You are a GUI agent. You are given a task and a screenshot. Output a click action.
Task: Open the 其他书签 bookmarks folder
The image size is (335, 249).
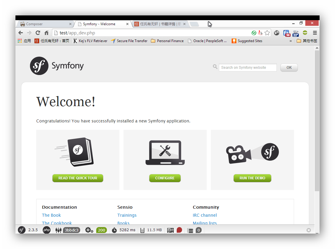tap(307, 41)
